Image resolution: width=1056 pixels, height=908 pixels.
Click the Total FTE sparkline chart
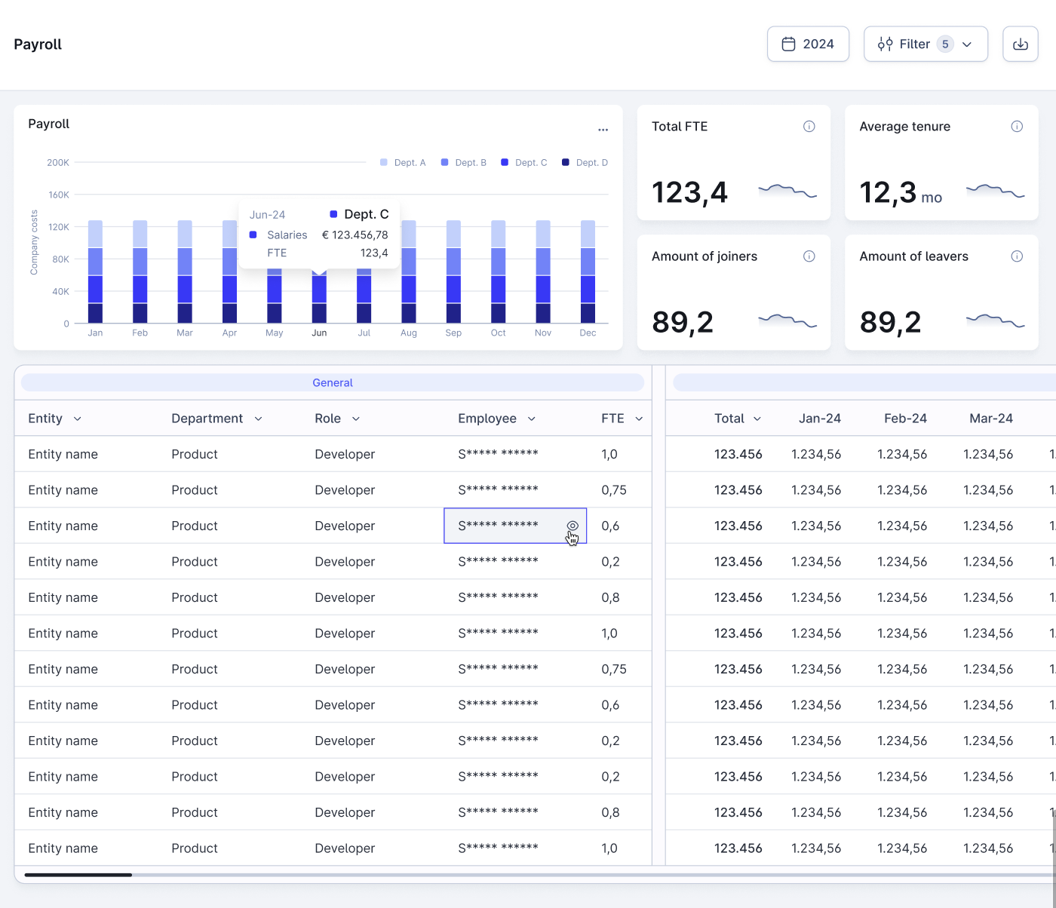[x=787, y=191]
